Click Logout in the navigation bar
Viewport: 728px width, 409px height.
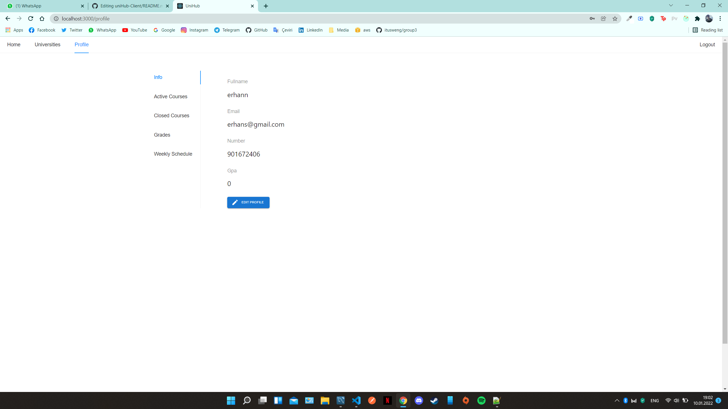point(707,45)
